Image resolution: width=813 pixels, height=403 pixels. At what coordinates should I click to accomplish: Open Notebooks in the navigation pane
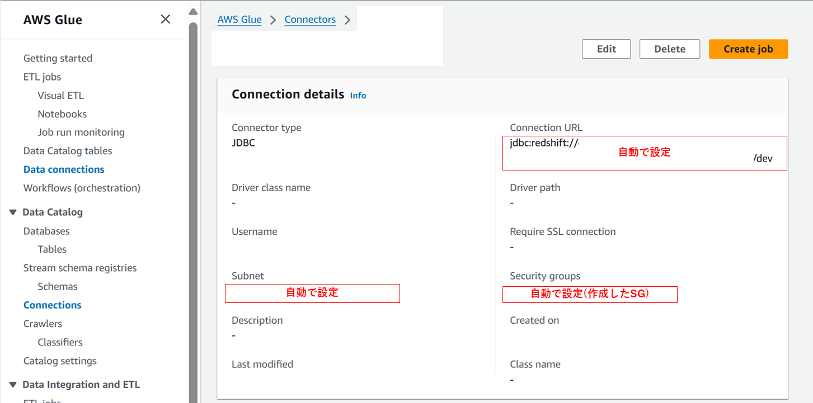(62, 113)
